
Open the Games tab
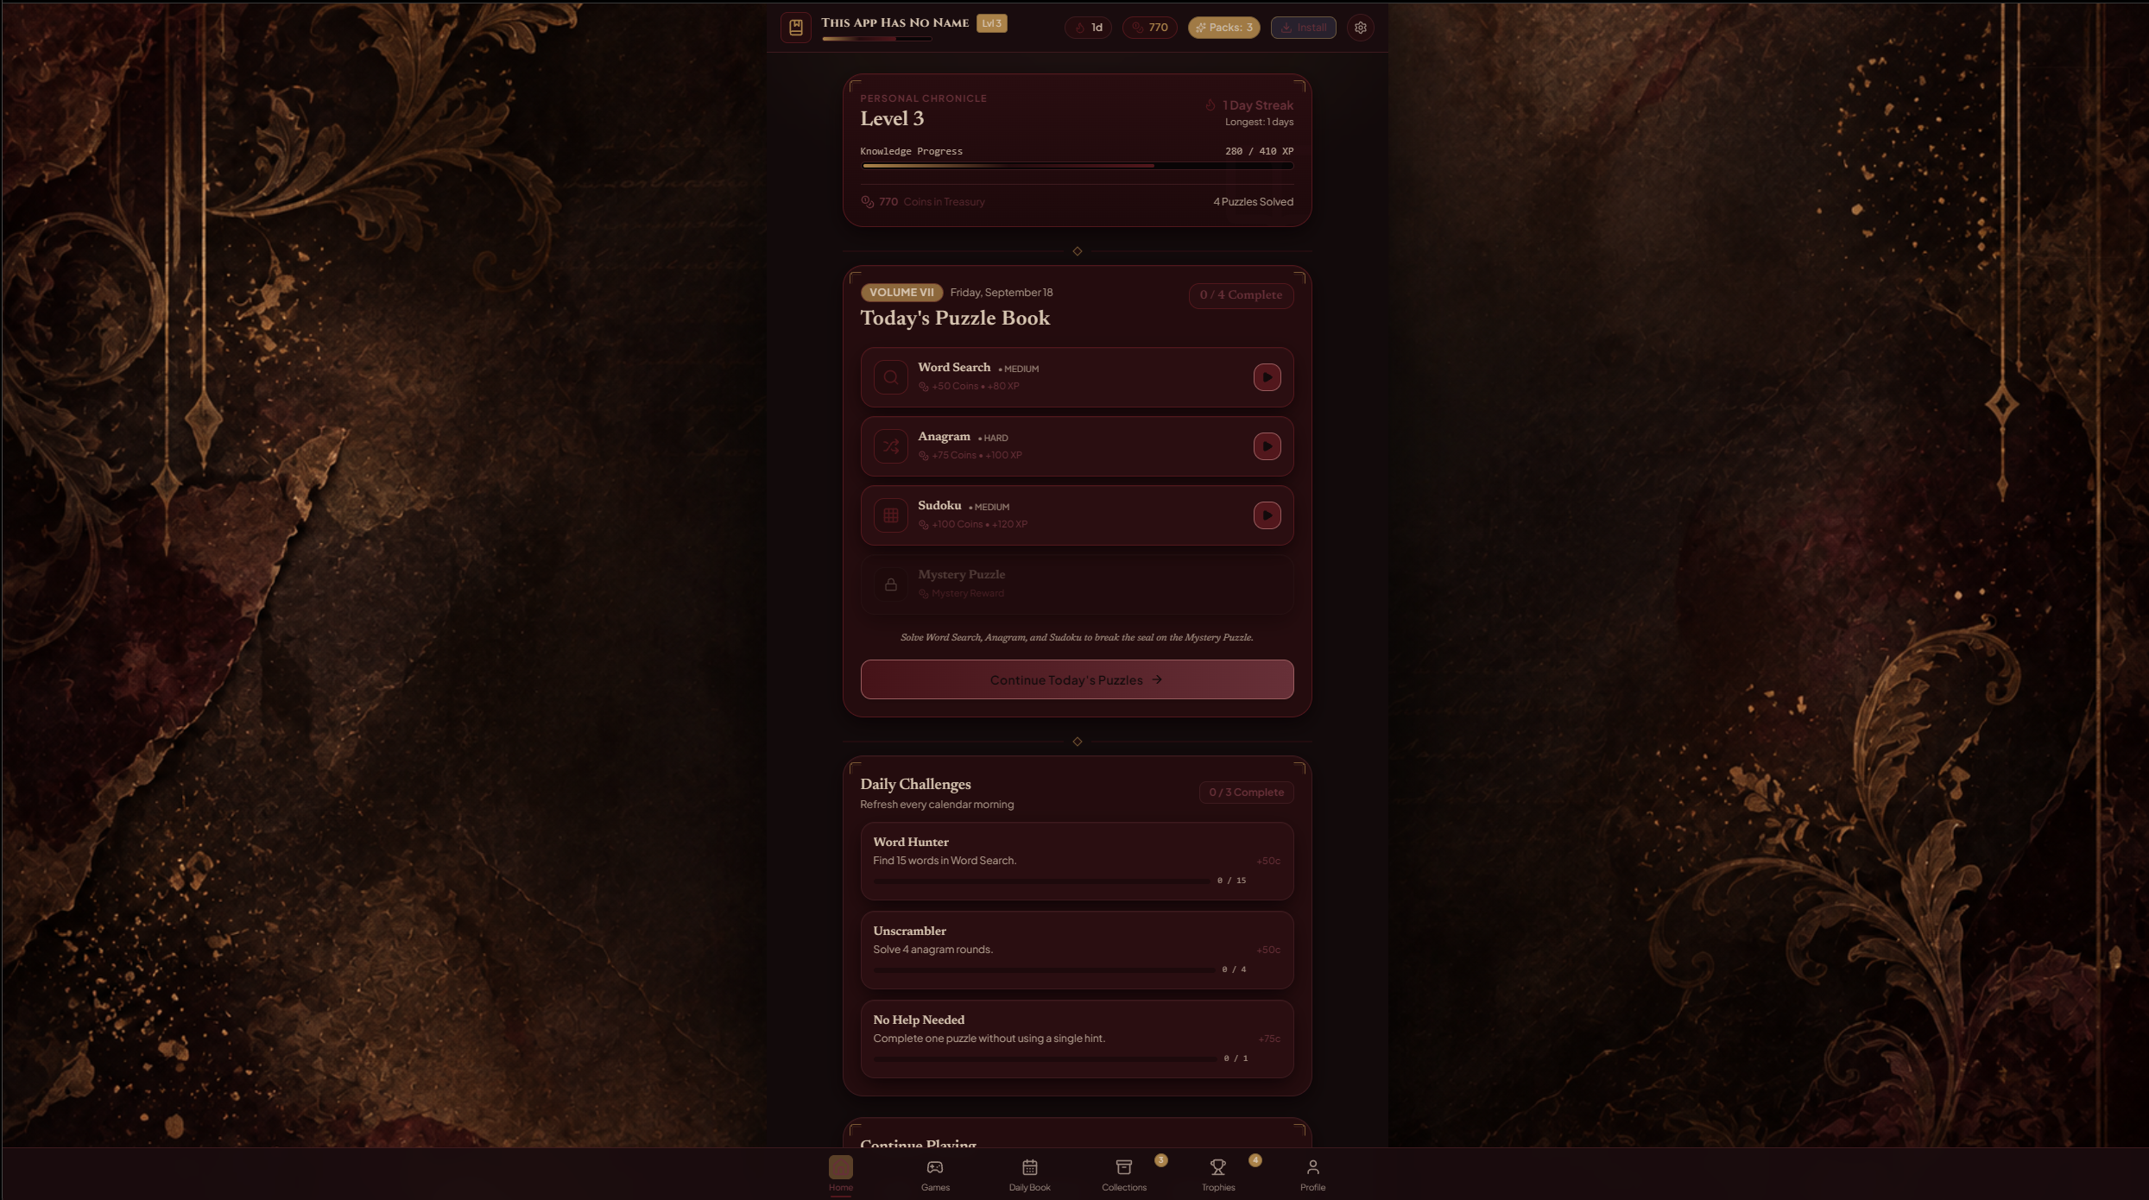pos(935,1174)
